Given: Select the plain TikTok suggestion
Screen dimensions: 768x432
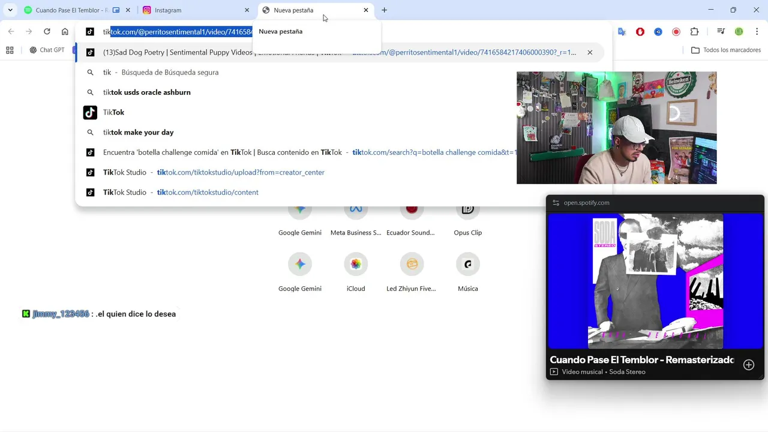Looking at the screenshot, I should click(114, 112).
